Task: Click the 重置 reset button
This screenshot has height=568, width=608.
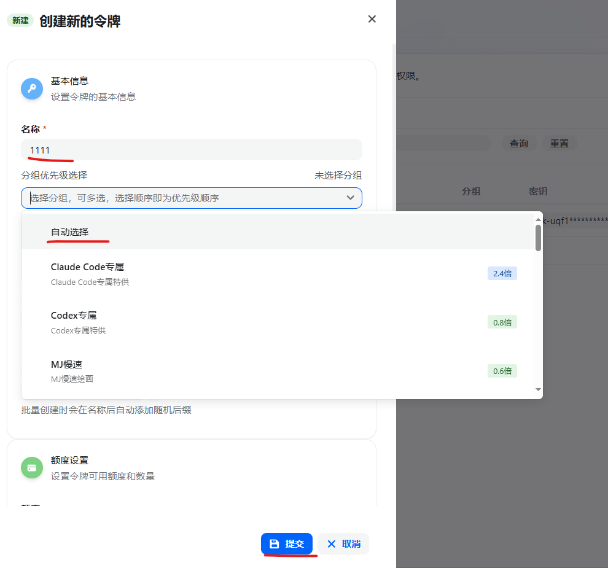Action: pyautogui.click(x=559, y=143)
